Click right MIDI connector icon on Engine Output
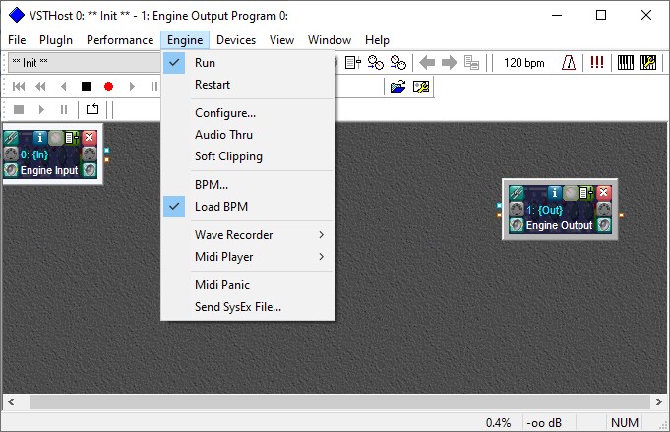Image resolution: width=670 pixels, height=432 pixels. point(603,209)
